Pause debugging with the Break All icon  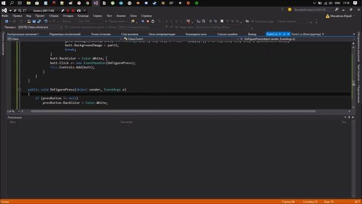point(143,22)
